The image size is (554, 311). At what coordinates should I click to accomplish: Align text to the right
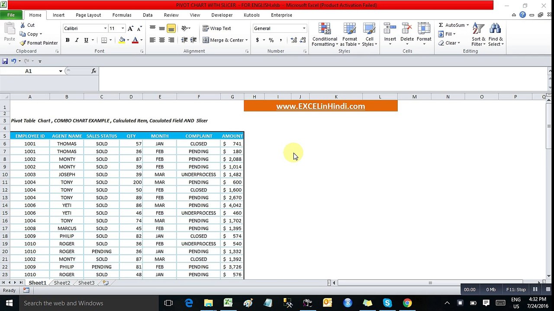[x=171, y=40]
